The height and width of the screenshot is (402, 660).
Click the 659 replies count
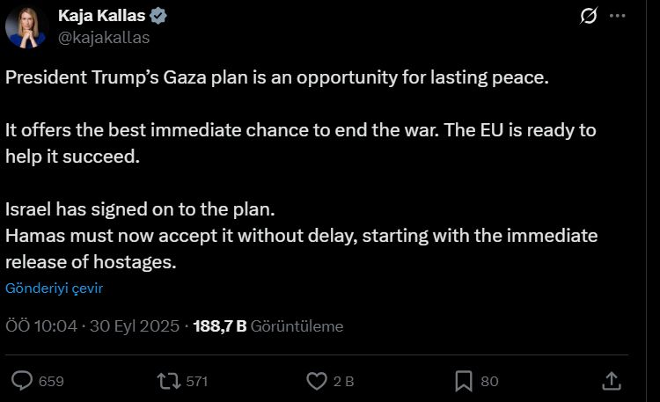(x=51, y=381)
